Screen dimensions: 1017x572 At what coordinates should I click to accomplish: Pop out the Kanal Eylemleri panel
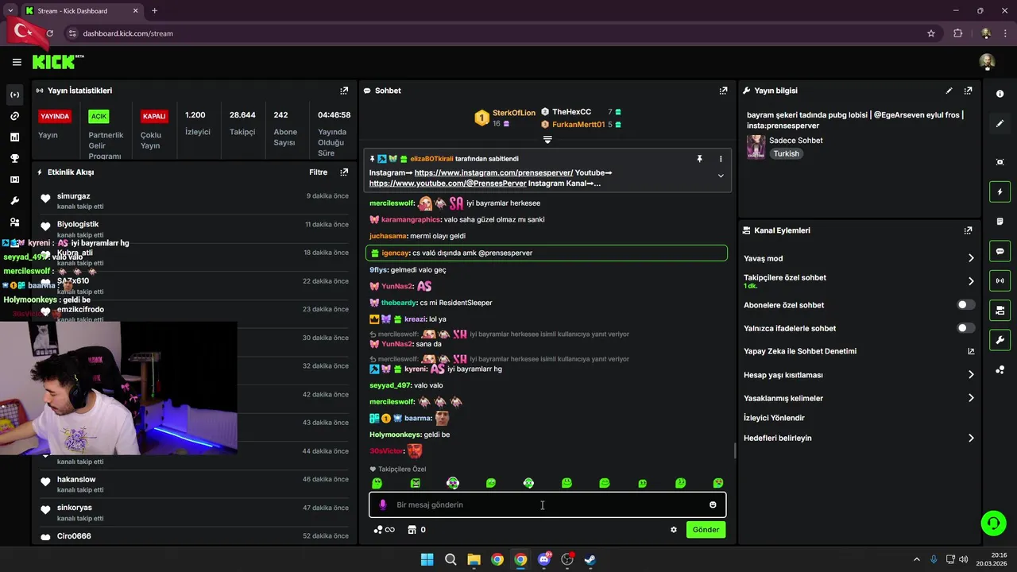pos(968,230)
